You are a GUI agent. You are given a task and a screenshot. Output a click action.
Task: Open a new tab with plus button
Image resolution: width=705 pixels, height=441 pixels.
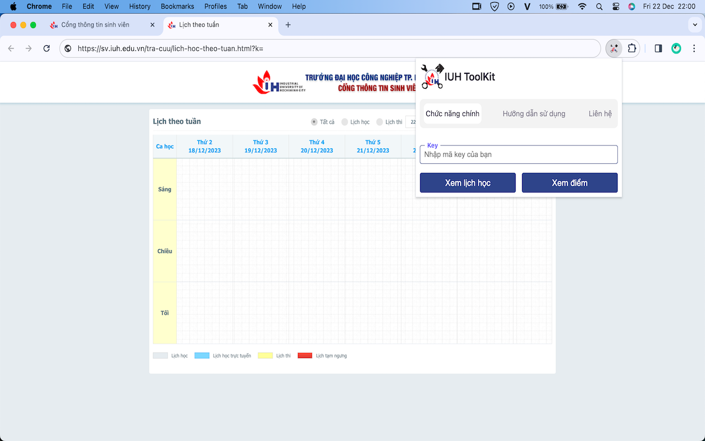tap(288, 25)
